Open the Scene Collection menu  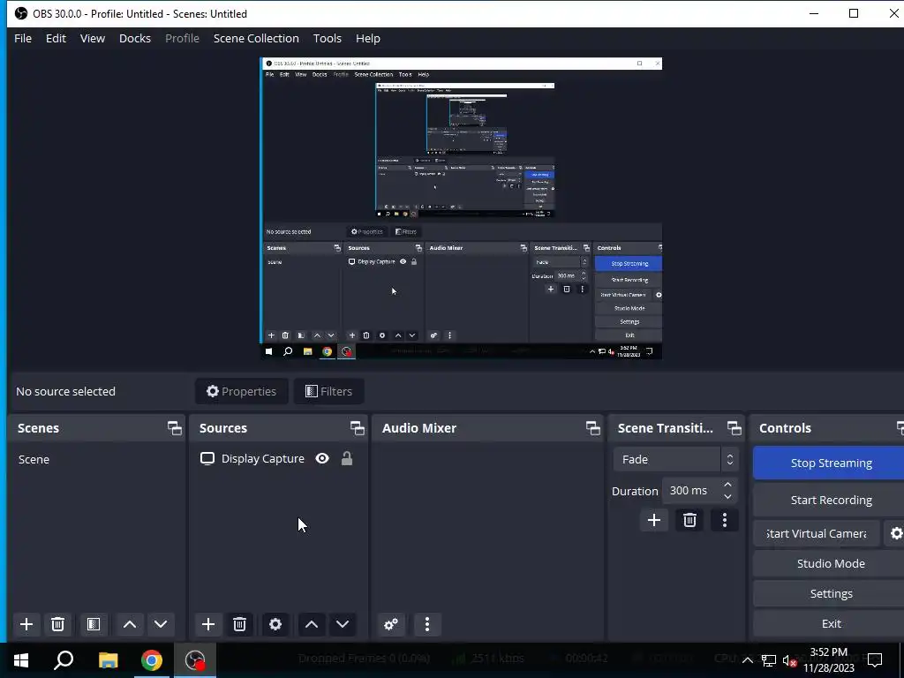(256, 39)
